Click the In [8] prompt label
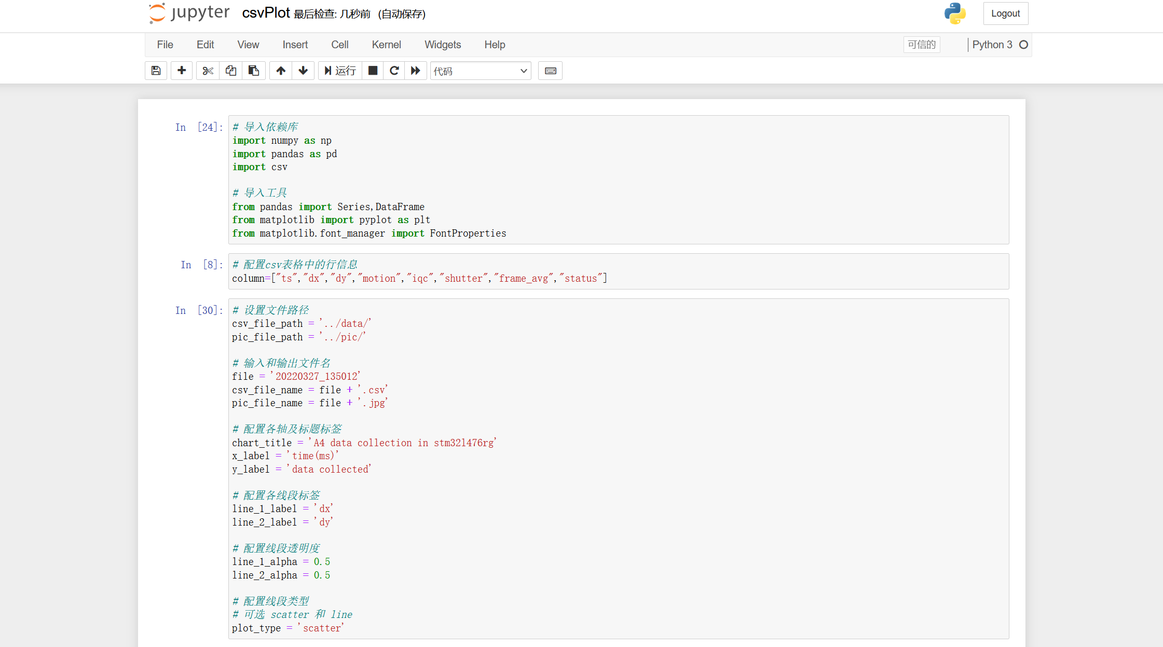 202,265
